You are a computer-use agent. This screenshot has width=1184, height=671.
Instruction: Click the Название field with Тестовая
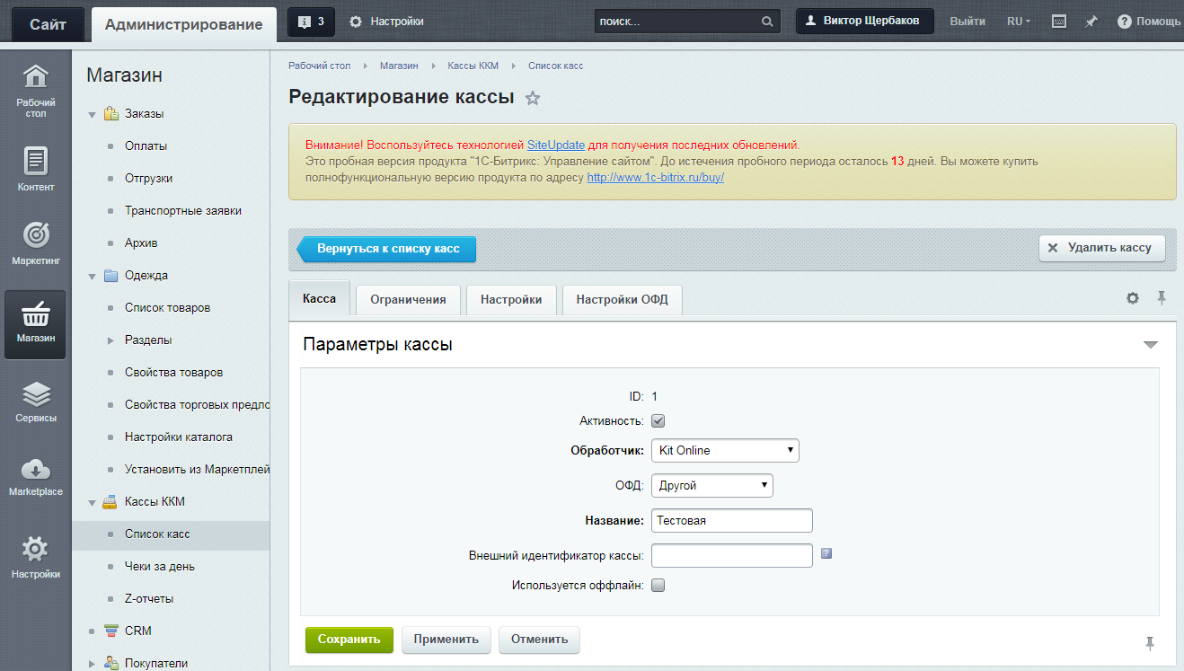[x=732, y=520]
